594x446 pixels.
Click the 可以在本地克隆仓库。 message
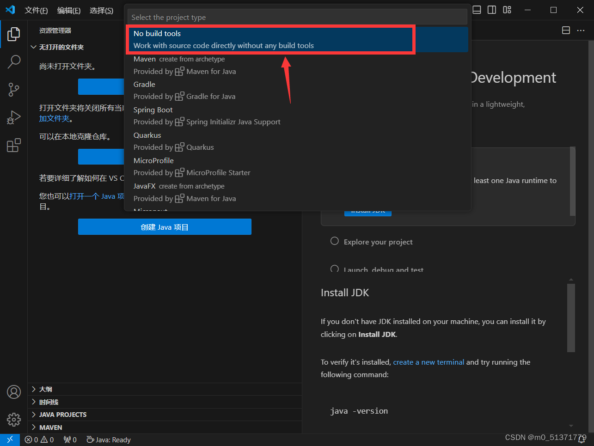(75, 137)
